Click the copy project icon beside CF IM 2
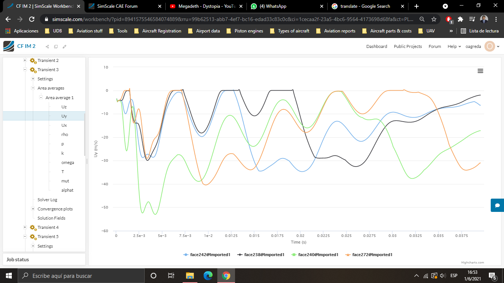This screenshot has height=283, width=504. click(x=56, y=46)
